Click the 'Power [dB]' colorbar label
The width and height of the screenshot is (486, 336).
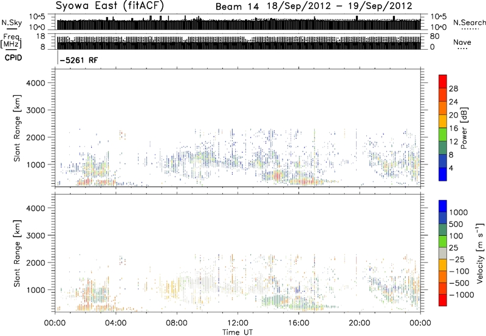point(464,129)
